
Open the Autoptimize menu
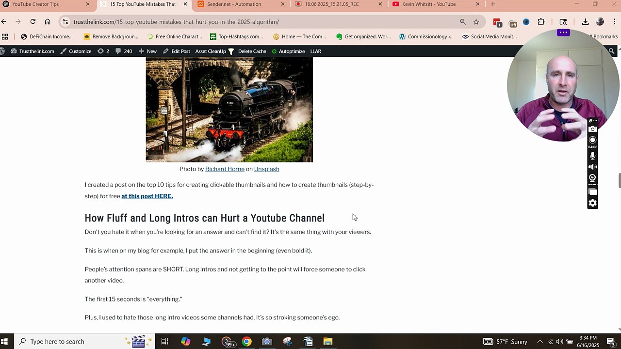pyautogui.click(x=288, y=51)
